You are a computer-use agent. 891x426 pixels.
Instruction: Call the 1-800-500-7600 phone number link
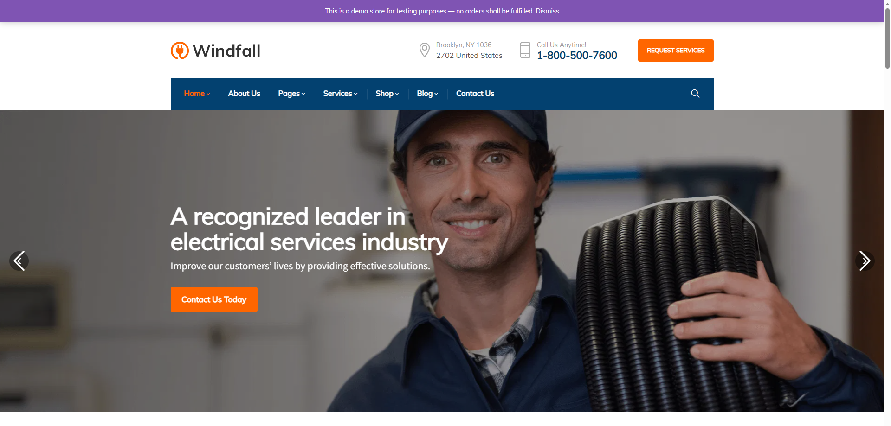coord(577,56)
